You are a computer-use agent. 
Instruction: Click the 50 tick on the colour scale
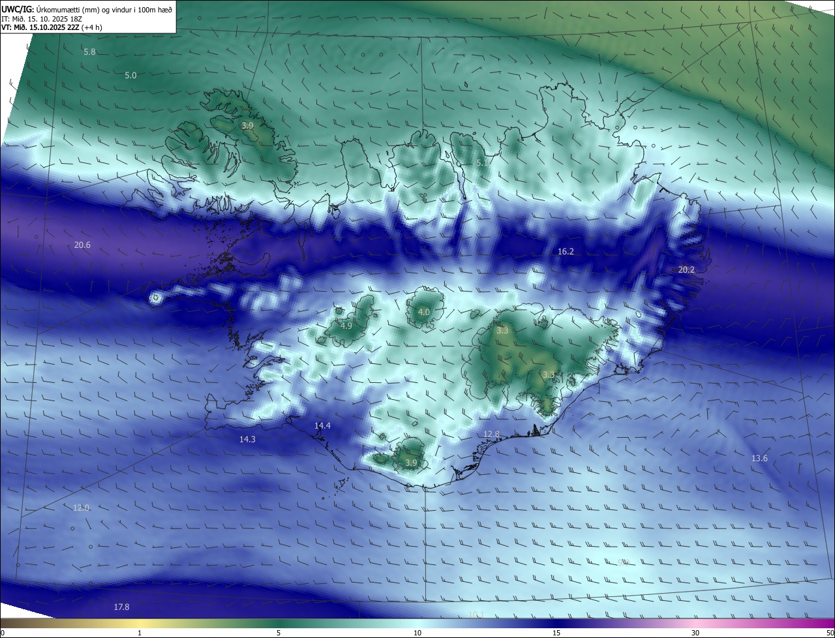click(x=830, y=633)
